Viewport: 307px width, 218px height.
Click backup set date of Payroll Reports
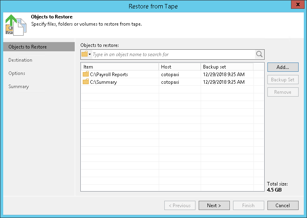coord(224,75)
